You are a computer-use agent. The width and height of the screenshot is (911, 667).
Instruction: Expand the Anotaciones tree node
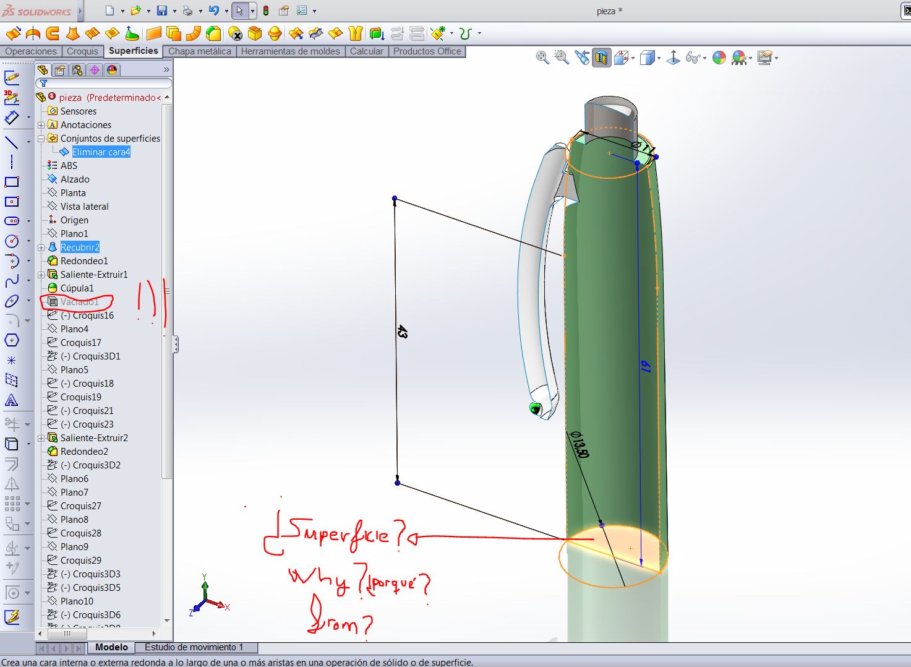(x=41, y=125)
